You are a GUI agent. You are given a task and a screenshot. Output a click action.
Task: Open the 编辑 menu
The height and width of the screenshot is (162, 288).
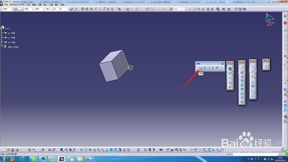pos(34,5)
